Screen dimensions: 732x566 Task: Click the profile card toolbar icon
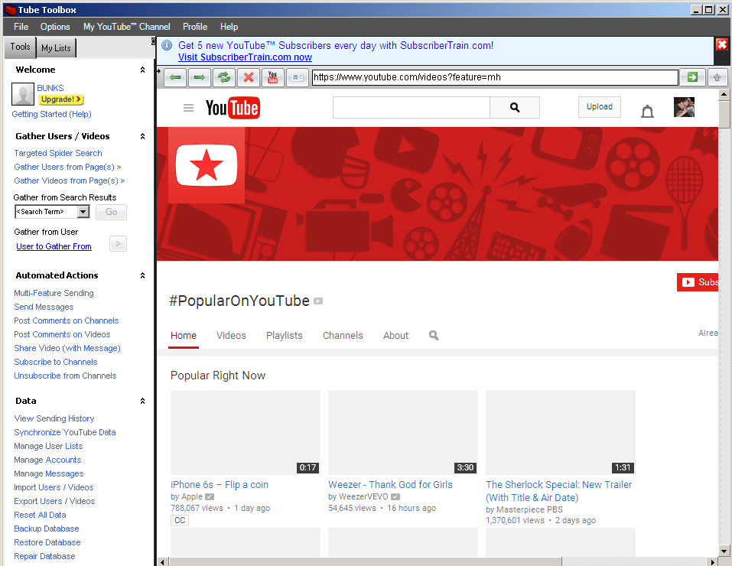298,77
